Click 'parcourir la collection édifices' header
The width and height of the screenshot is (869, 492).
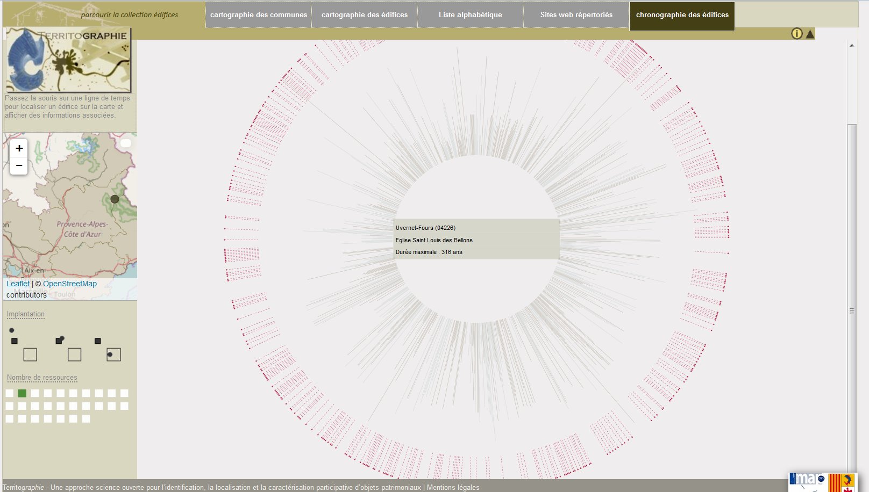click(130, 15)
